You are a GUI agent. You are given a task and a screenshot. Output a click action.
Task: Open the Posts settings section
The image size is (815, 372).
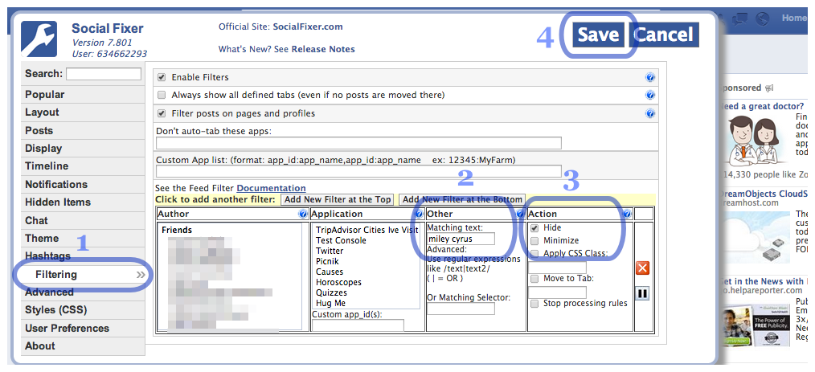click(83, 130)
